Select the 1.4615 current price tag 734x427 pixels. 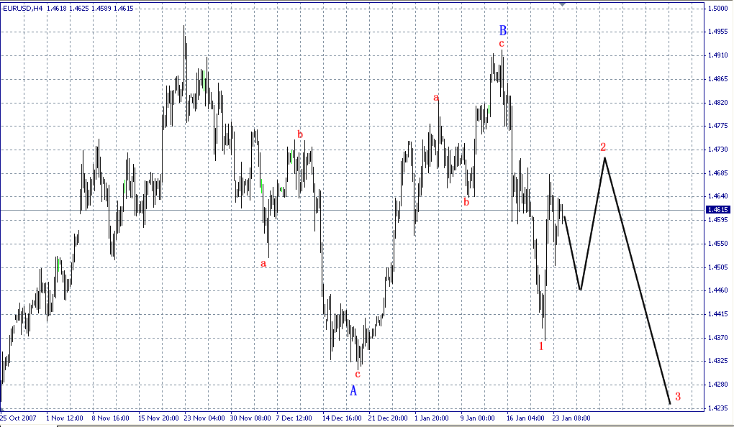pos(717,209)
